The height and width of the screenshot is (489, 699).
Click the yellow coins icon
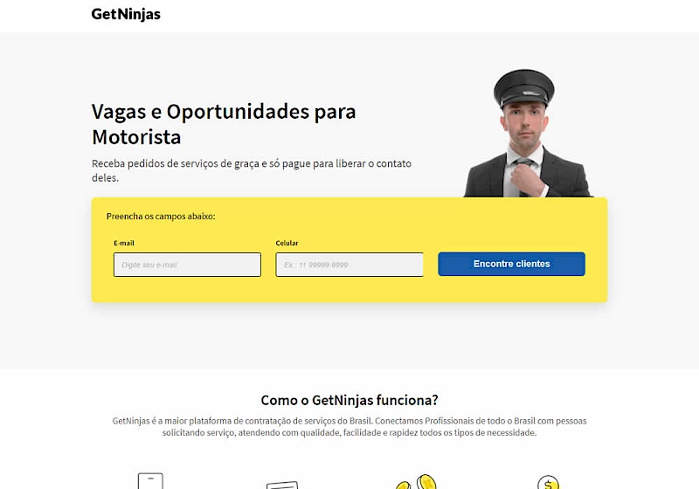(x=417, y=482)
